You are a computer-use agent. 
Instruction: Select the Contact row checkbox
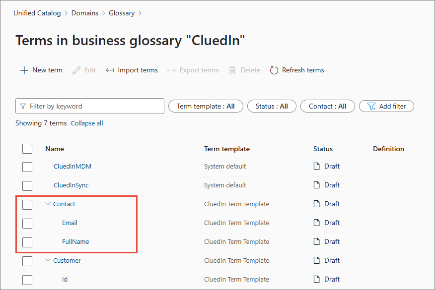(x=27, y=205)
